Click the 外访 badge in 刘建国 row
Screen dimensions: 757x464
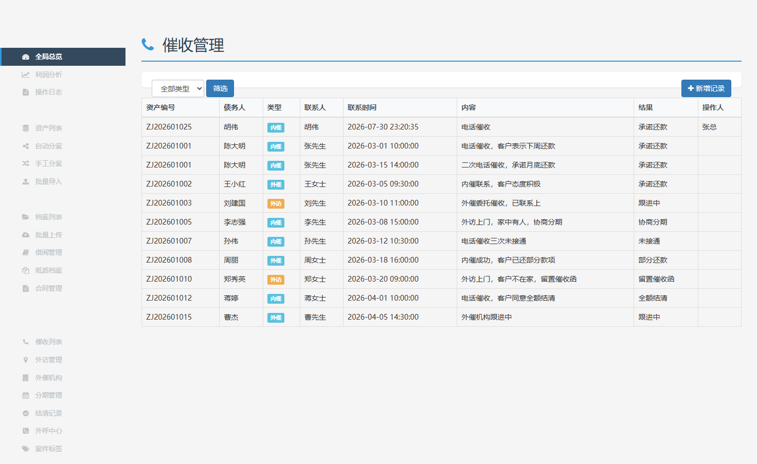click(x=276, y=203)
